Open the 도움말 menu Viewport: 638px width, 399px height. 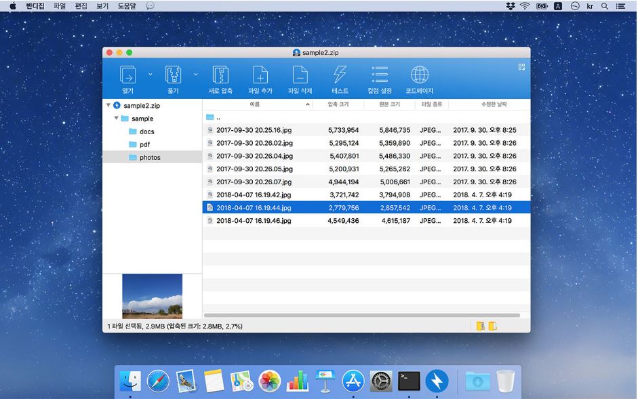[127, 6]
